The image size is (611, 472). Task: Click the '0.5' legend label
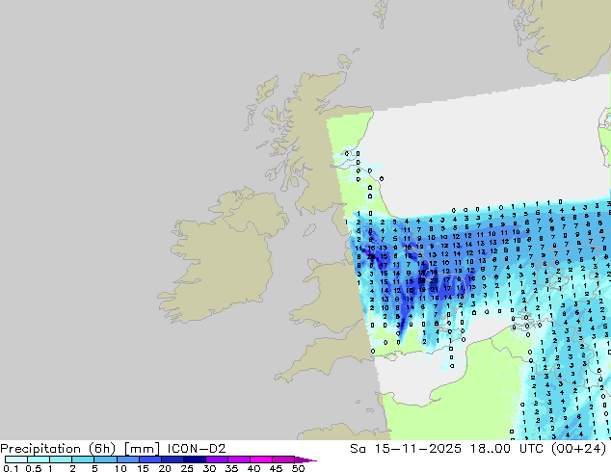coord(33,468)
